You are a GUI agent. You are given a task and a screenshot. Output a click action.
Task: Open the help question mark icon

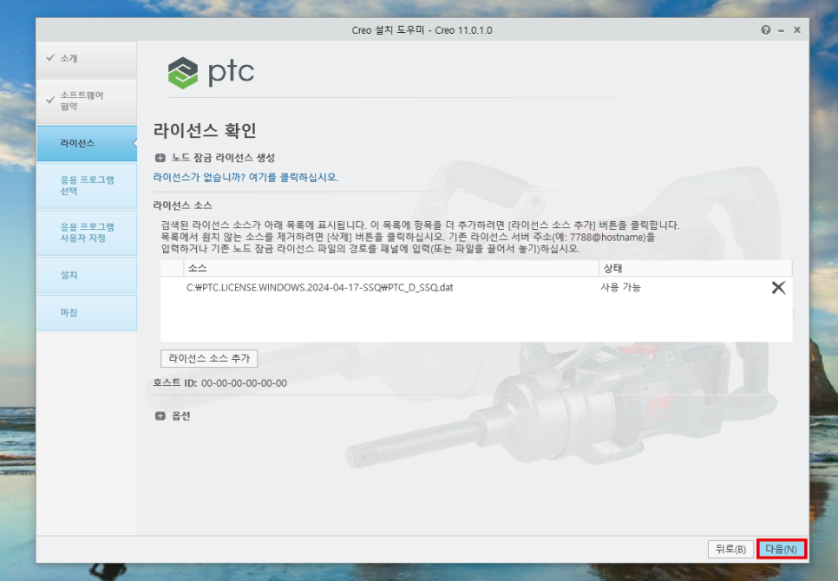tap(765, 29)
